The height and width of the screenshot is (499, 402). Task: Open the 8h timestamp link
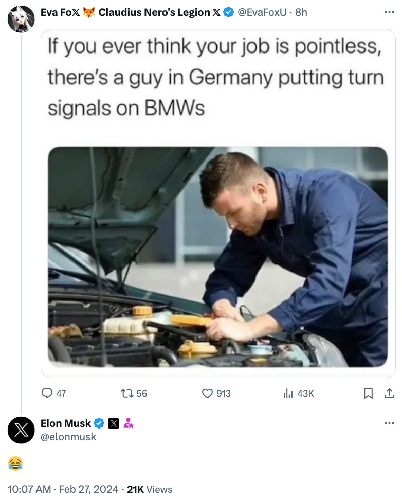[x=301, y=12]
